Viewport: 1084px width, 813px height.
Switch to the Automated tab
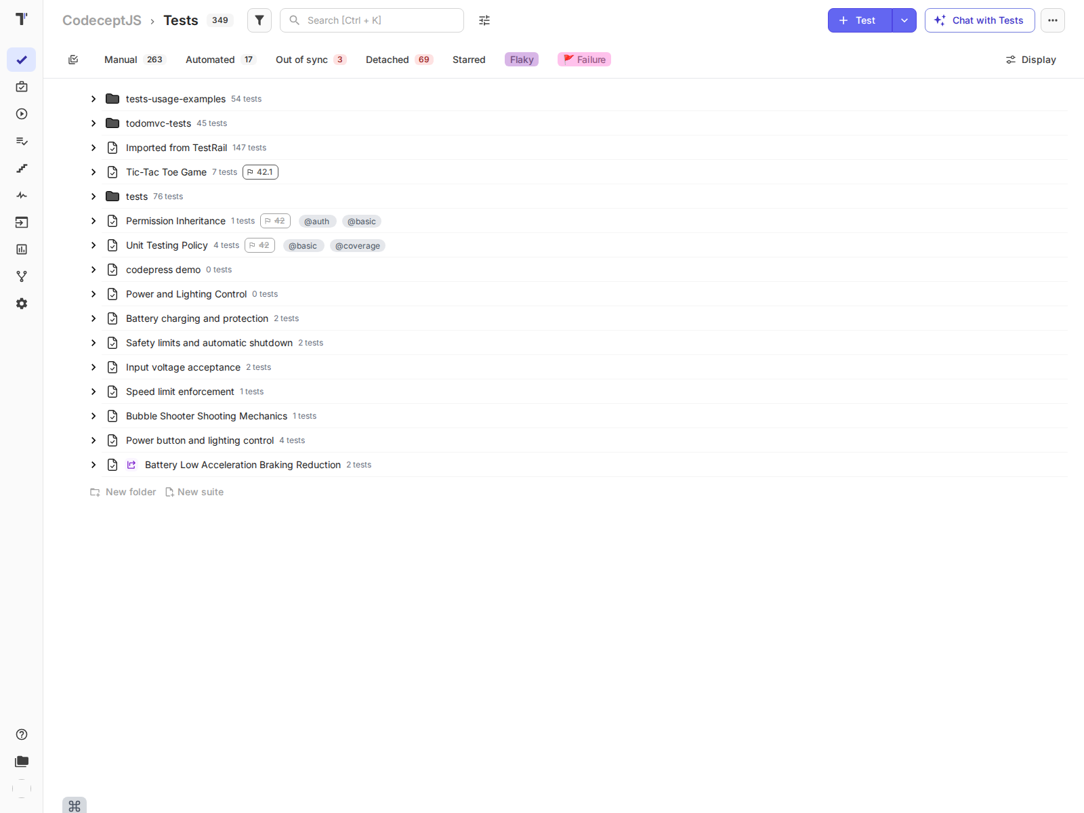tap(220, 60)
